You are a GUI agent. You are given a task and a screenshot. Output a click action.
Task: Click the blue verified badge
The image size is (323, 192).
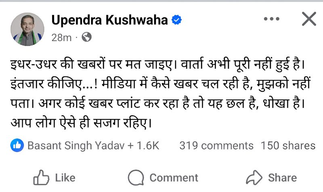pyautogui.click(x=176, y=20)
